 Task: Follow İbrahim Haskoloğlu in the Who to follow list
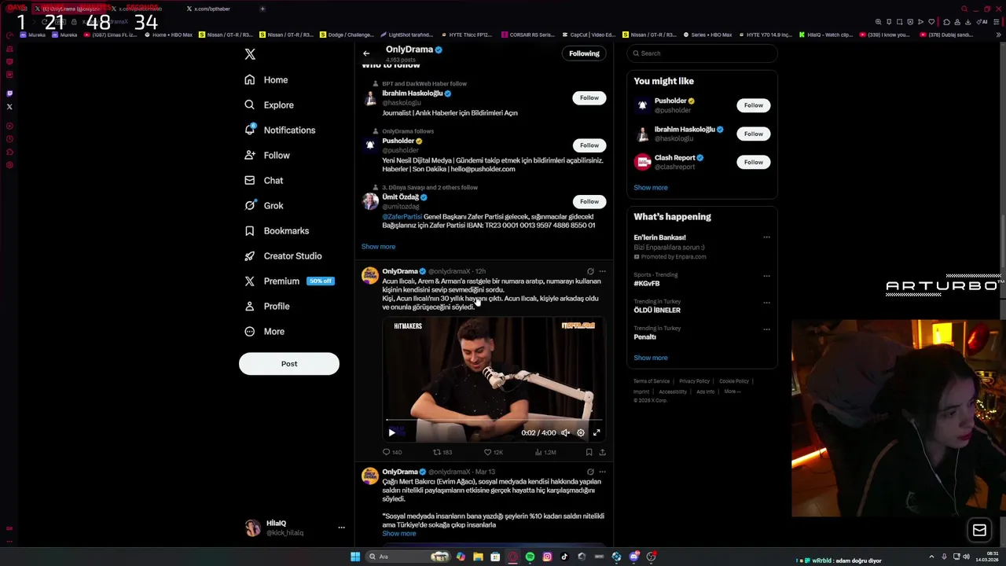click(589, 97)
